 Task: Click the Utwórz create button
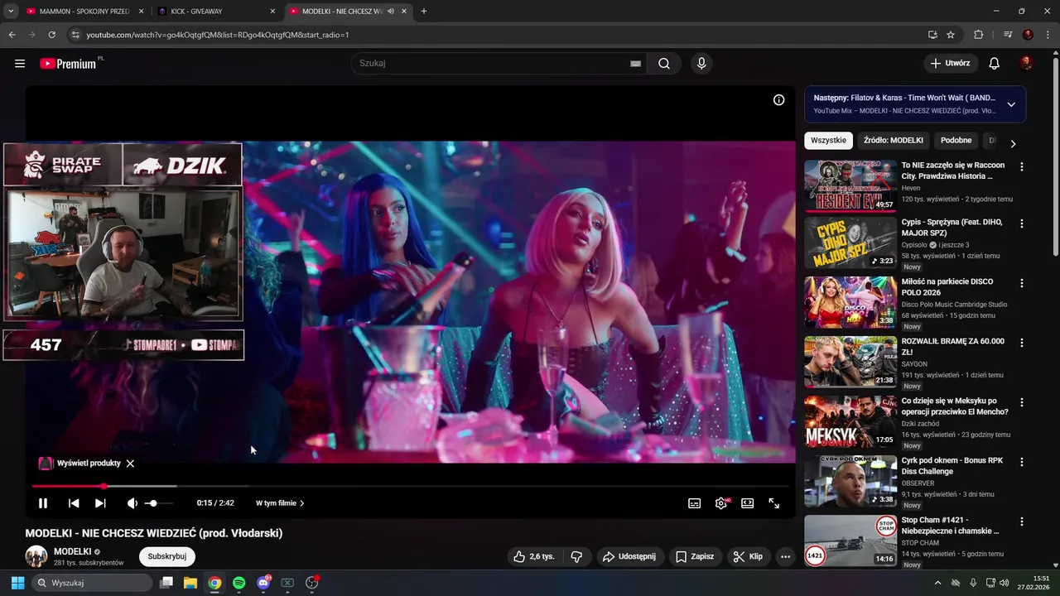click(951, 64)
